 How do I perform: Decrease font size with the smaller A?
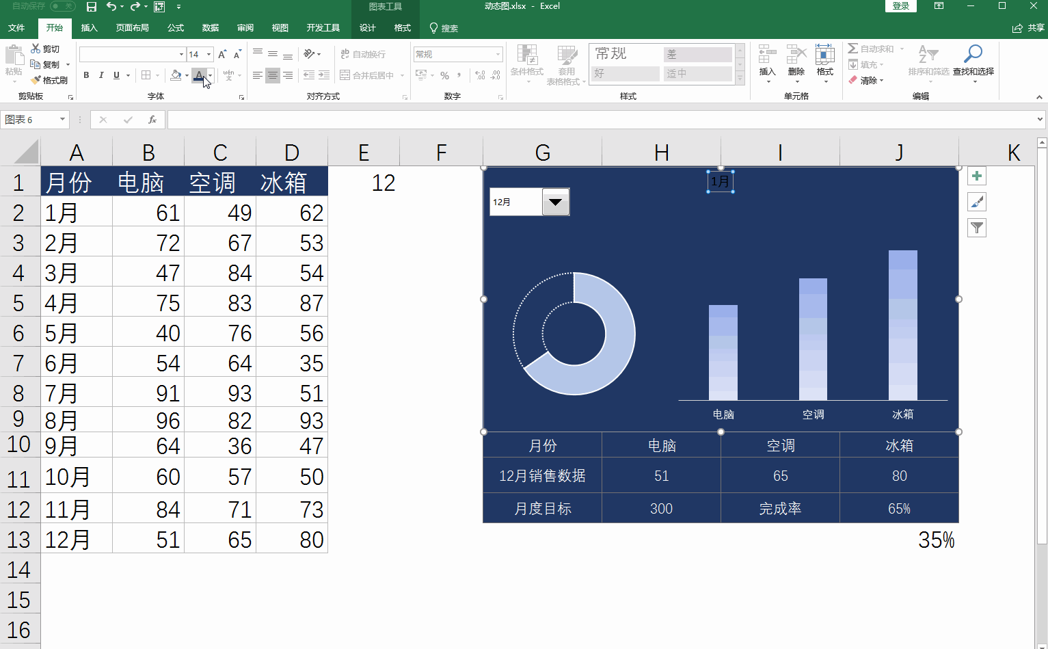pos(237,54)
